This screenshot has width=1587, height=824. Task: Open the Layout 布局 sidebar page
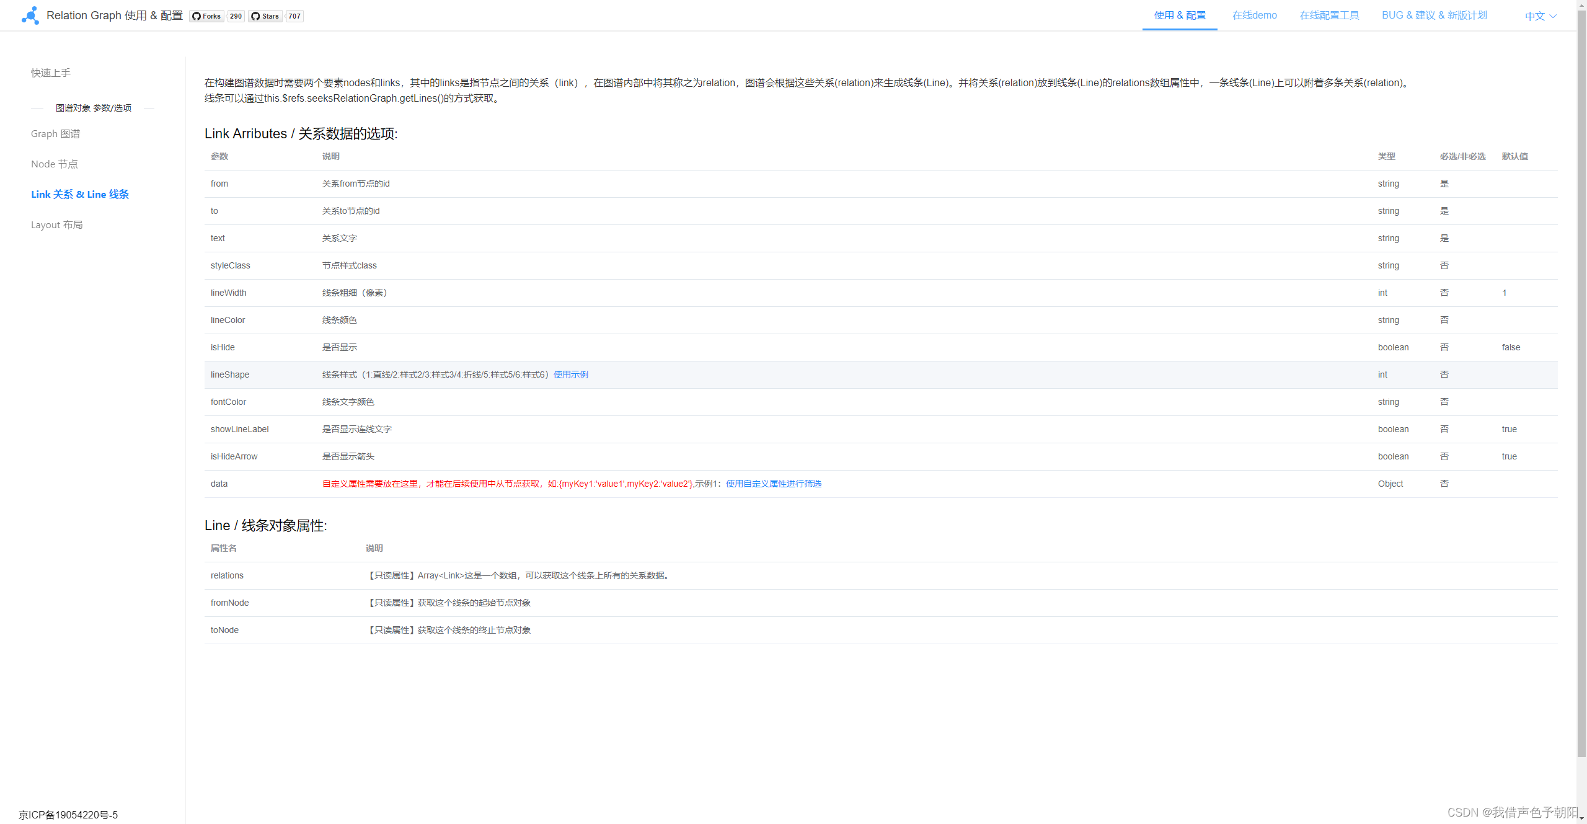[56, 224]
